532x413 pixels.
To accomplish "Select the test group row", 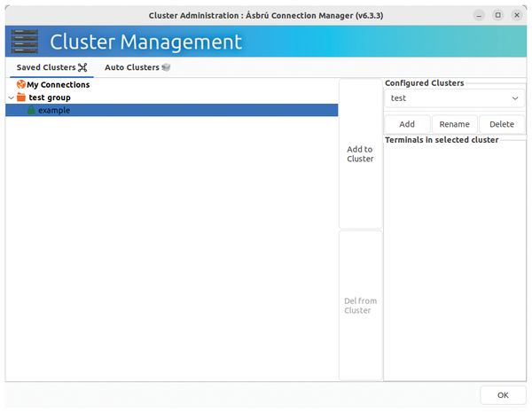I will (x=172, y=97).
